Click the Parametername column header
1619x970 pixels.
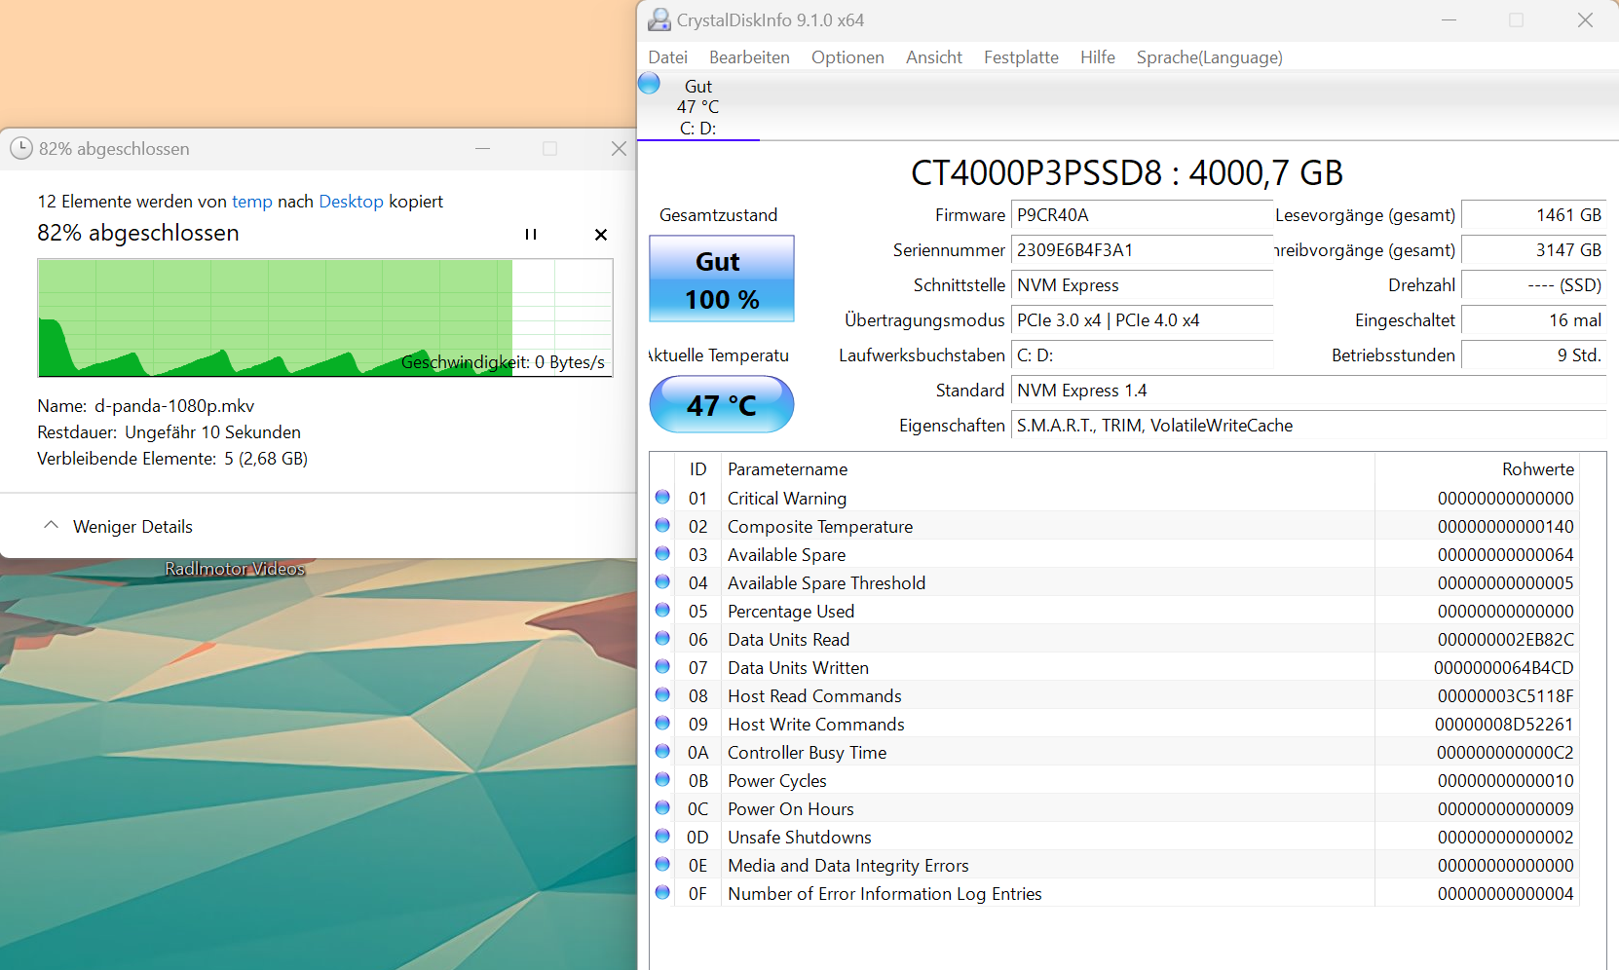point(1048,469)
